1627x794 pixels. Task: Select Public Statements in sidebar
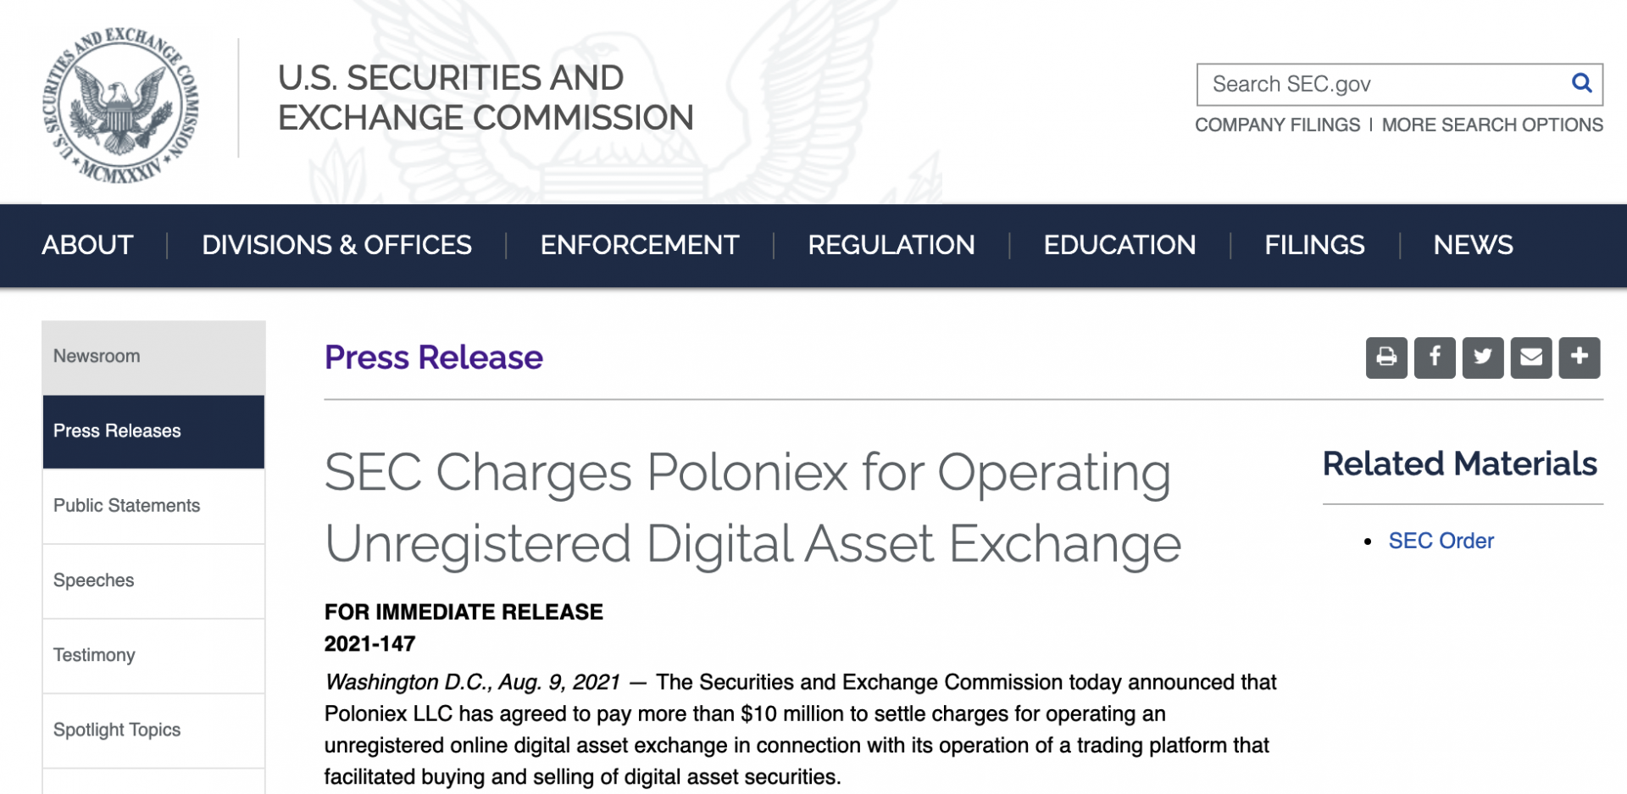point(127,506)
